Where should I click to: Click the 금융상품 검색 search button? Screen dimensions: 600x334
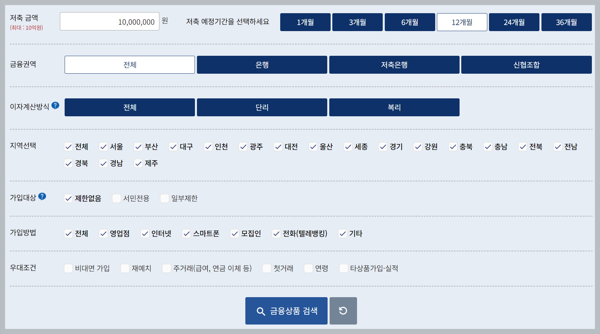[286, 311]
